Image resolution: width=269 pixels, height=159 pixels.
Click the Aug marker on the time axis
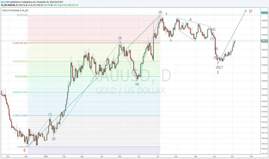[x=176, y=156]
